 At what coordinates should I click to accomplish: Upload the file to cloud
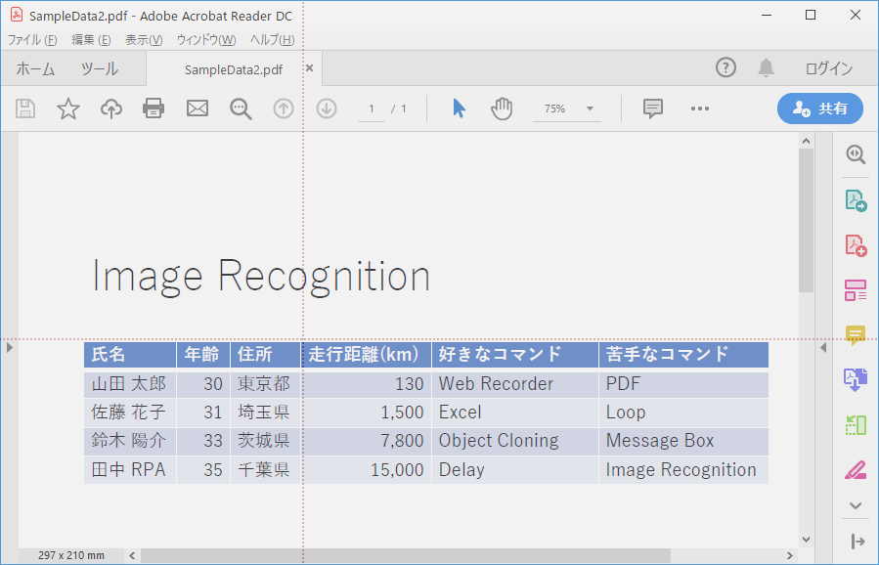(111, 109)
